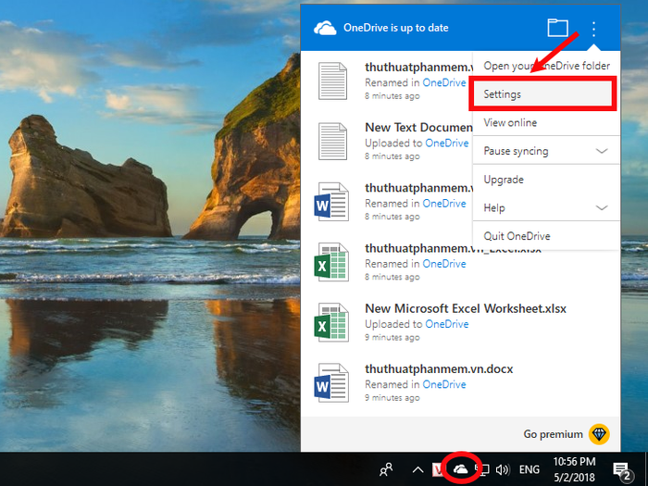Open the People icon on the taskbar
648x486 pixels.
pyautogui.click(x=386, y=469)
